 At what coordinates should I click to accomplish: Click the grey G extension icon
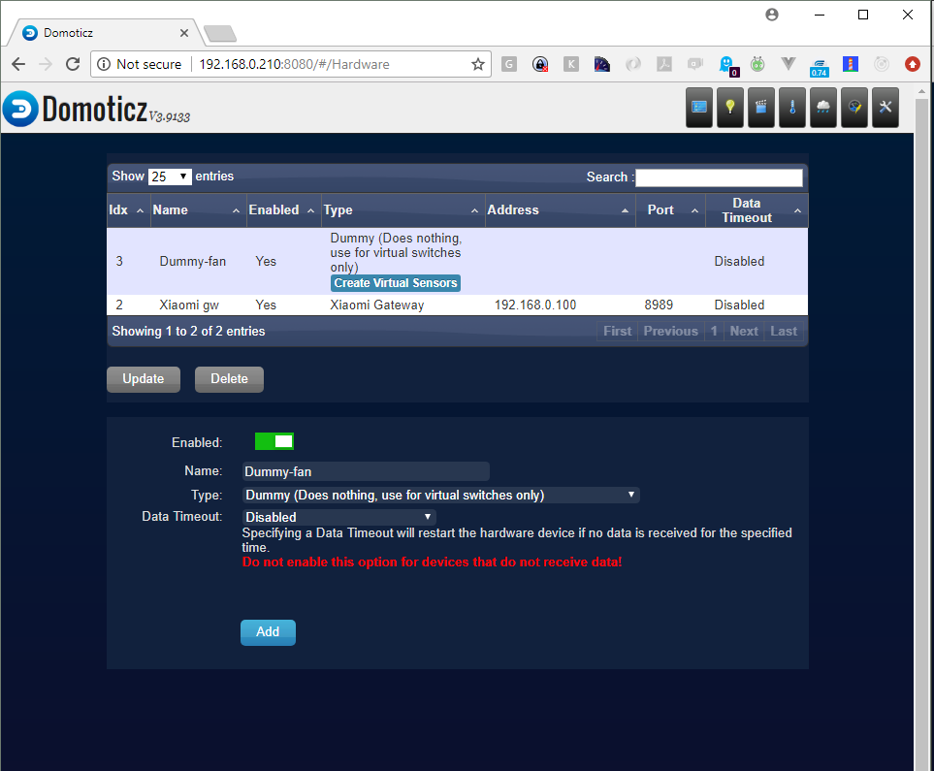coord(508,64)
